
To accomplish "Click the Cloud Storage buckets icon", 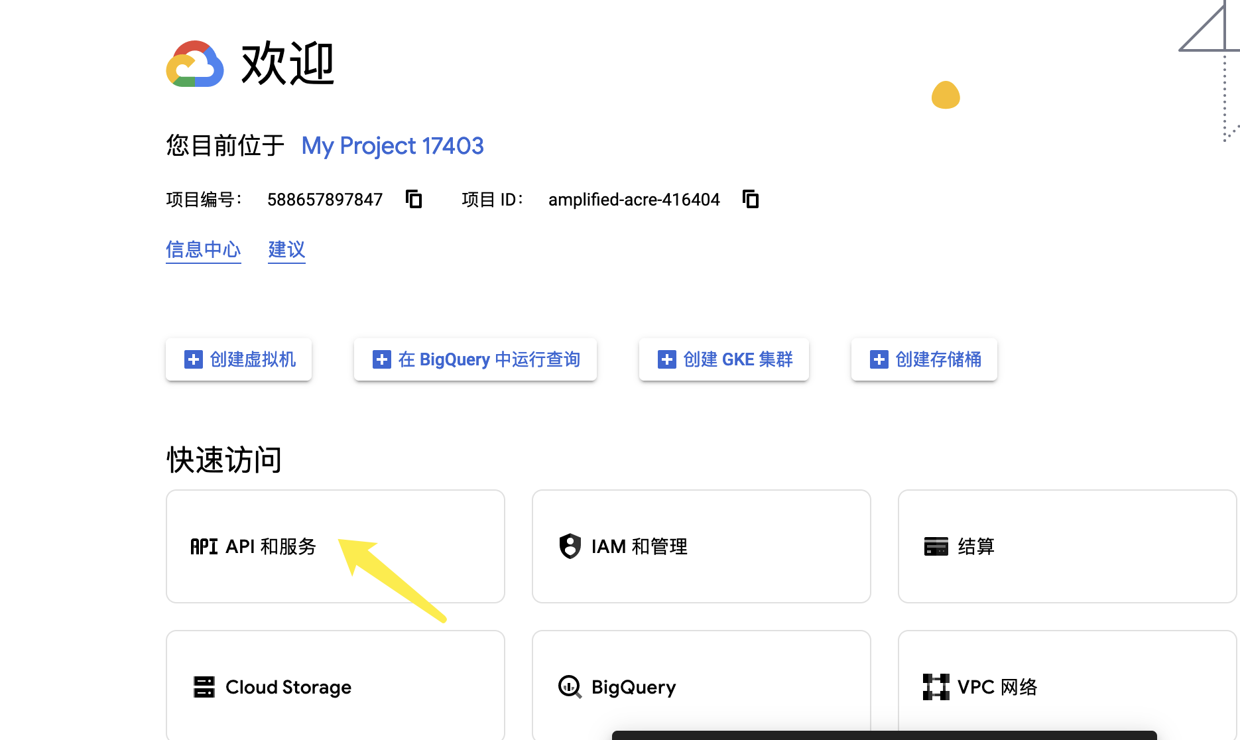I will 205,687.
